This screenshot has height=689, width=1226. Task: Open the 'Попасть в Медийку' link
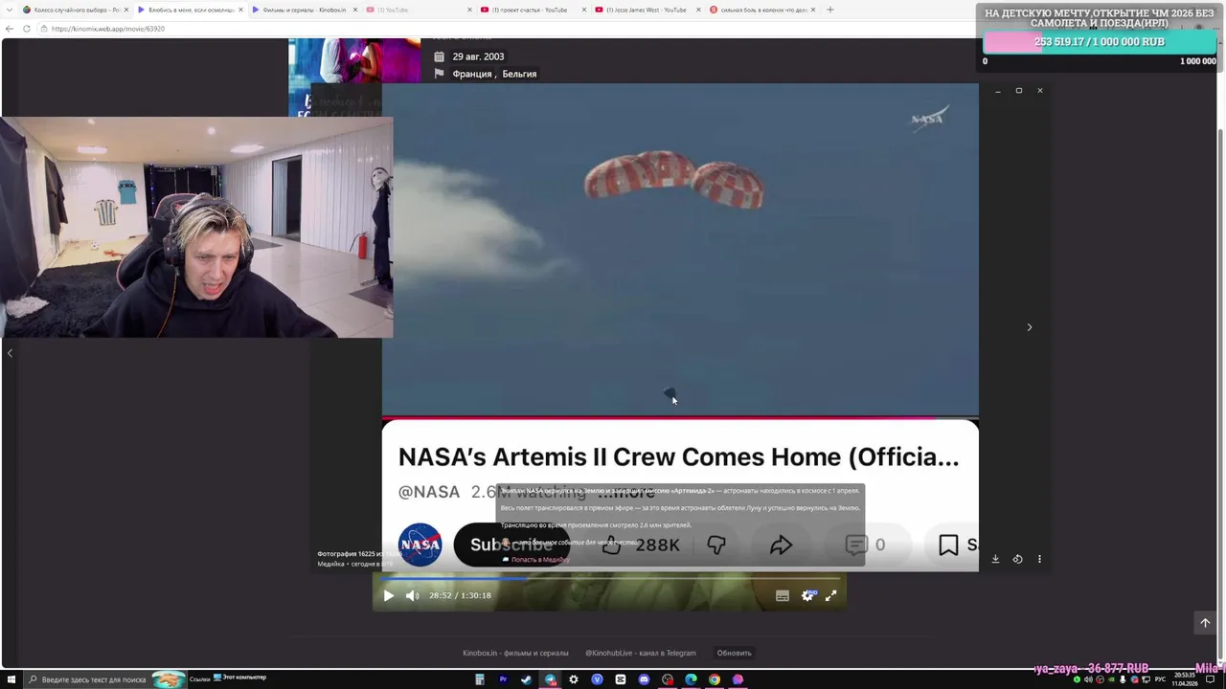click(x=539, y=560)
